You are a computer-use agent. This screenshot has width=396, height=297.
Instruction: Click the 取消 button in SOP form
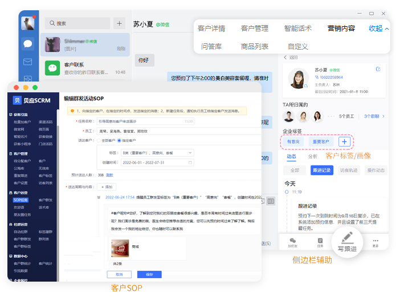click(x=119, y=275)
